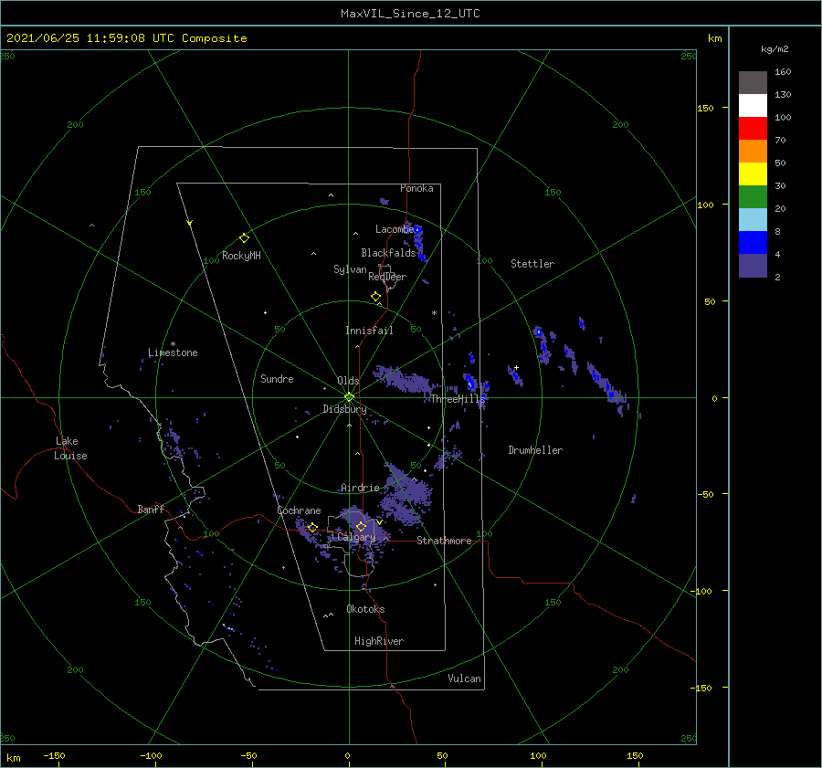
Task: Click the 2021/06/25 11:59:08 UTC Composite timestamp
Action: coord(126,38)
